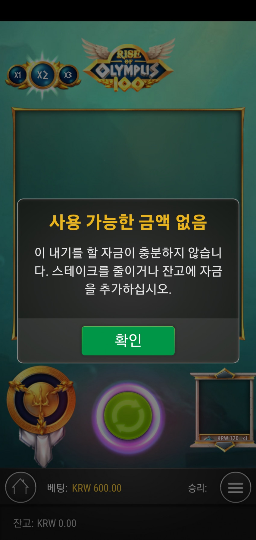Select the glowing X2 multiplier orb
Viewport: 256px width, 540px height.
(42, 75)
